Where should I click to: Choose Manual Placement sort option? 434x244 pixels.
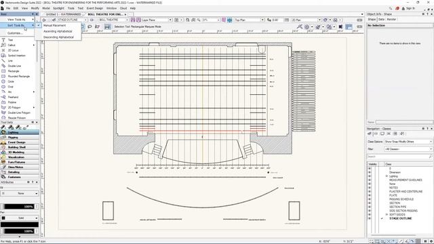[55, 26]
